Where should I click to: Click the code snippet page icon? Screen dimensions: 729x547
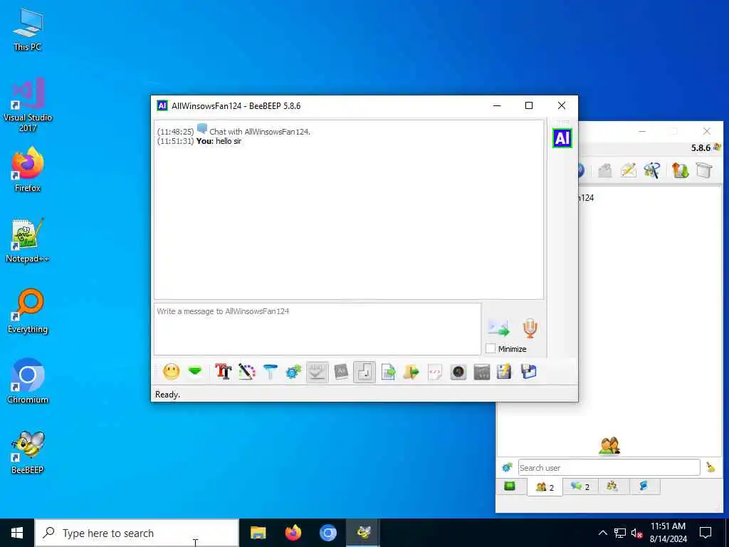click(435, 372)
